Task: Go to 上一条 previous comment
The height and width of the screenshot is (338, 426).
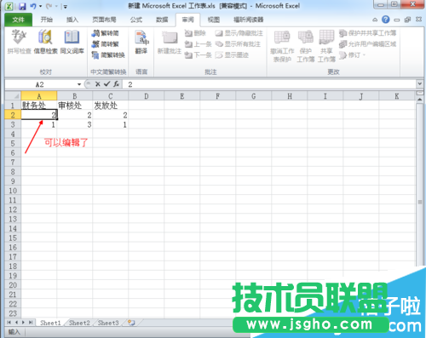Action: click(x=198, y=44)
